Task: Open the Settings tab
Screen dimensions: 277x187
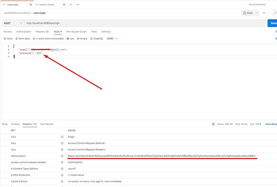Action: tap(106, 32)
